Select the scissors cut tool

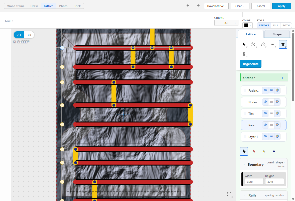[253, 44]
